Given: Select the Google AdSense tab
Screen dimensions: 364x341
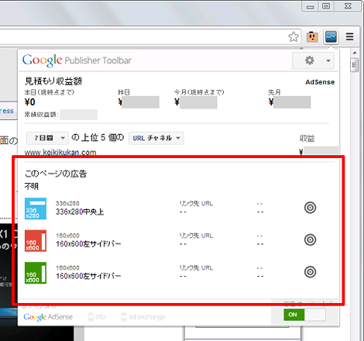Looking at the screenshot, I should pos(48,317).
